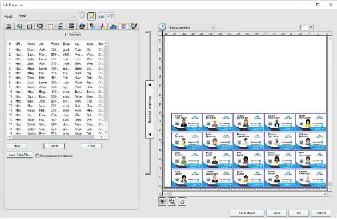Open the striped color bars icon tab

[x=71, y=27]
